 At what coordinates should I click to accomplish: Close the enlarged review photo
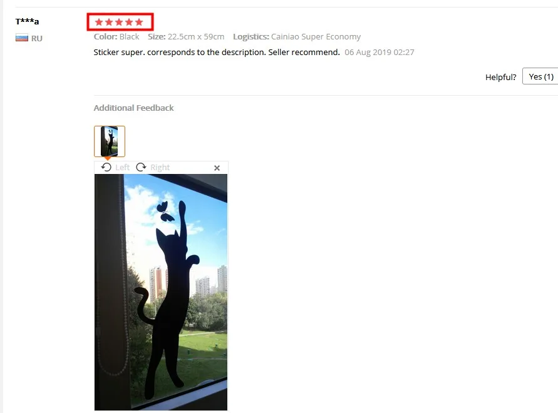[217, 168]
